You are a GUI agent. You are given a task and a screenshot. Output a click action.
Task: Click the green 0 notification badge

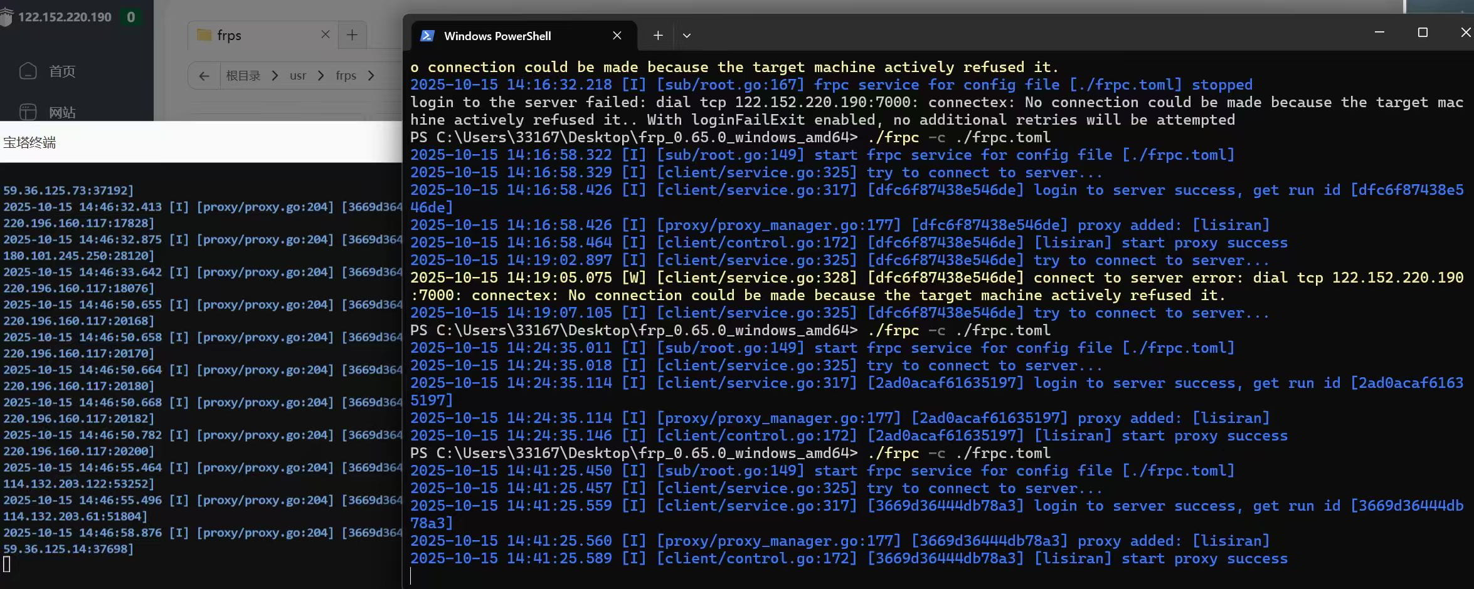coord(130,17)
